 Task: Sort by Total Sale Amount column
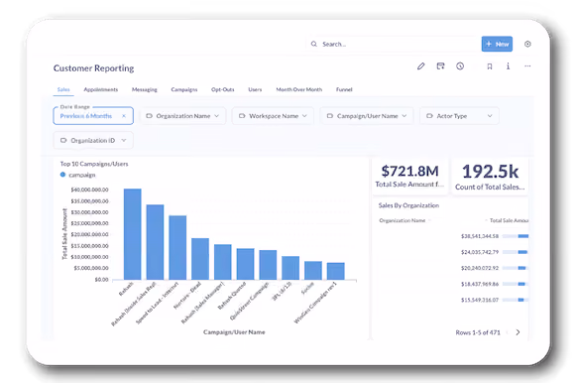(509, 220)
